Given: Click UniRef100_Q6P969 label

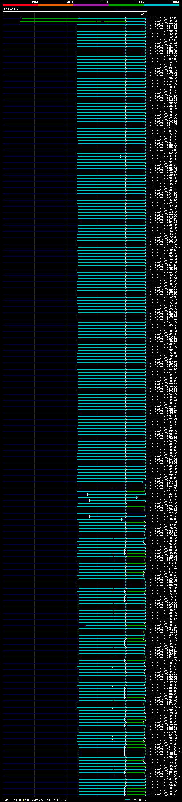Looking at the screenshot, I should click(x=163, y=719).
